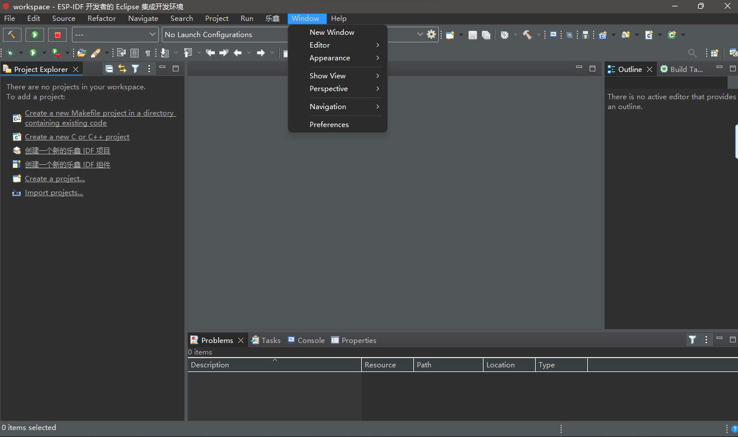Click the Resource column header
Image resolution: width=738 pixels, height=437 pixels.
pos(387,365)
